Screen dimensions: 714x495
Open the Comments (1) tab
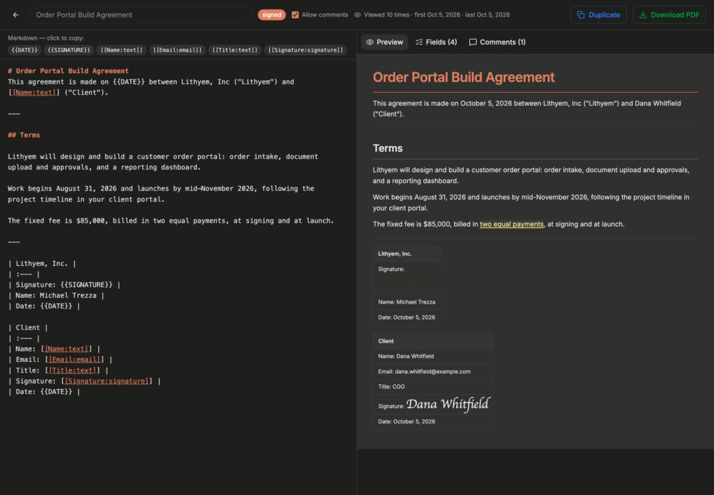pos(497,42)
